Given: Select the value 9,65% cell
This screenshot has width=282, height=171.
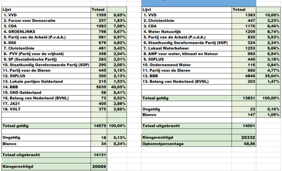Looking at the screenshot, I should click(117, 15).
